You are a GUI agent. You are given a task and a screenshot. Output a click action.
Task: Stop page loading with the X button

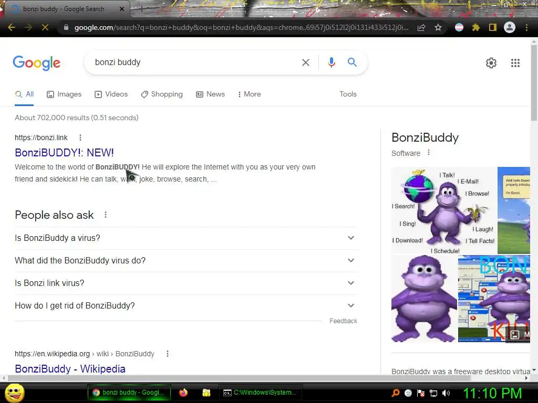(45, 27)
